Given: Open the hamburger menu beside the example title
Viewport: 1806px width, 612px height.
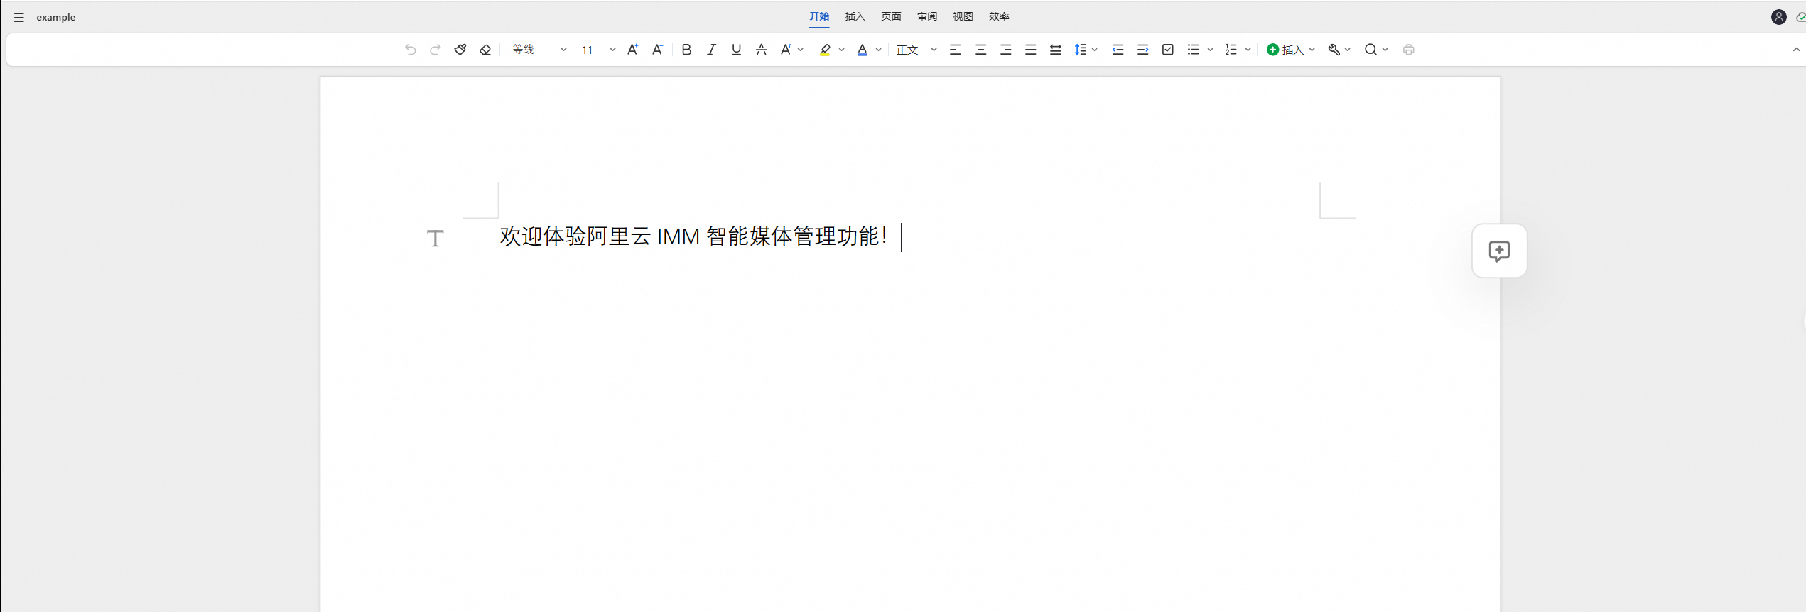Looking at the screenshot, I should click(x=19, y=17).
